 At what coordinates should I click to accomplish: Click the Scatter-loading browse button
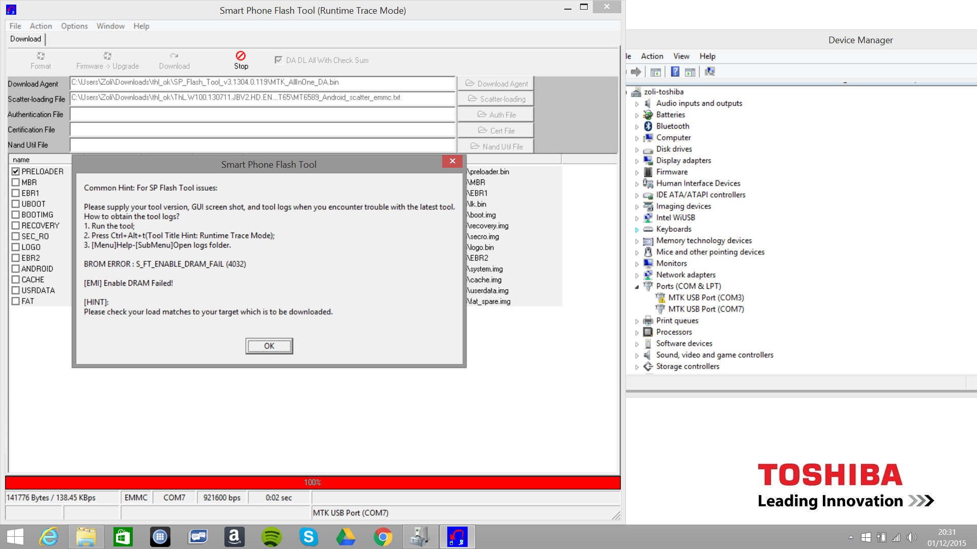point(496,99)
